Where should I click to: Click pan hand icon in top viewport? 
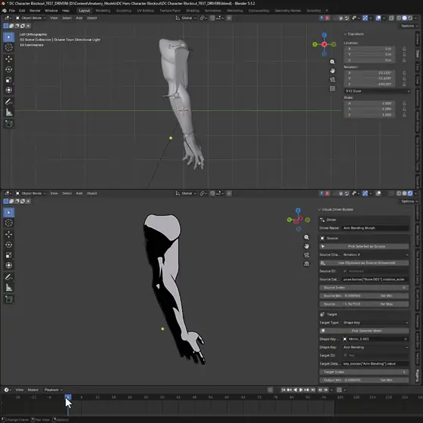(332, 71)
